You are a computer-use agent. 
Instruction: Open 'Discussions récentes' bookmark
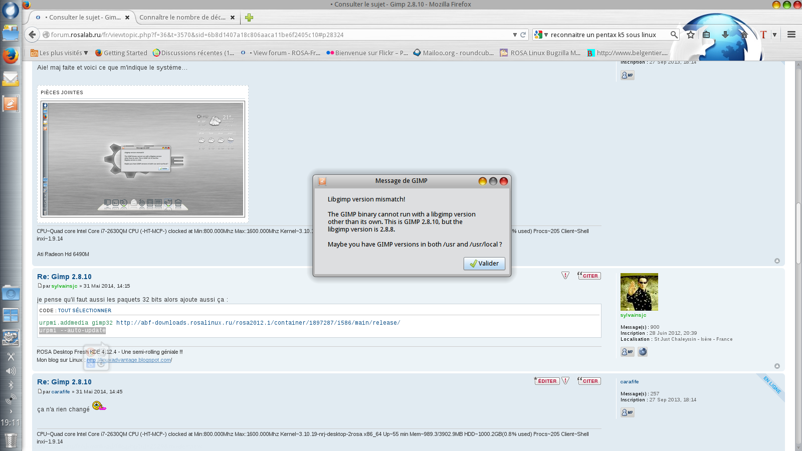click(193, 53)
